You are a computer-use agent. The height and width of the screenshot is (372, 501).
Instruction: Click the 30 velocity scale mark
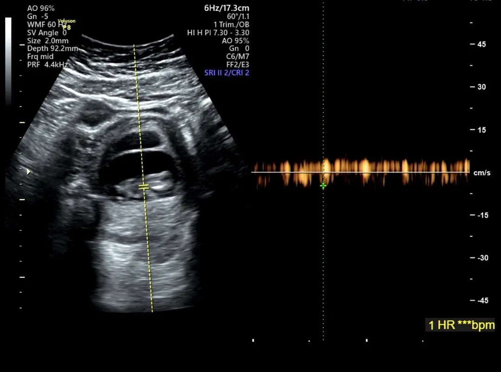[482, 87]
